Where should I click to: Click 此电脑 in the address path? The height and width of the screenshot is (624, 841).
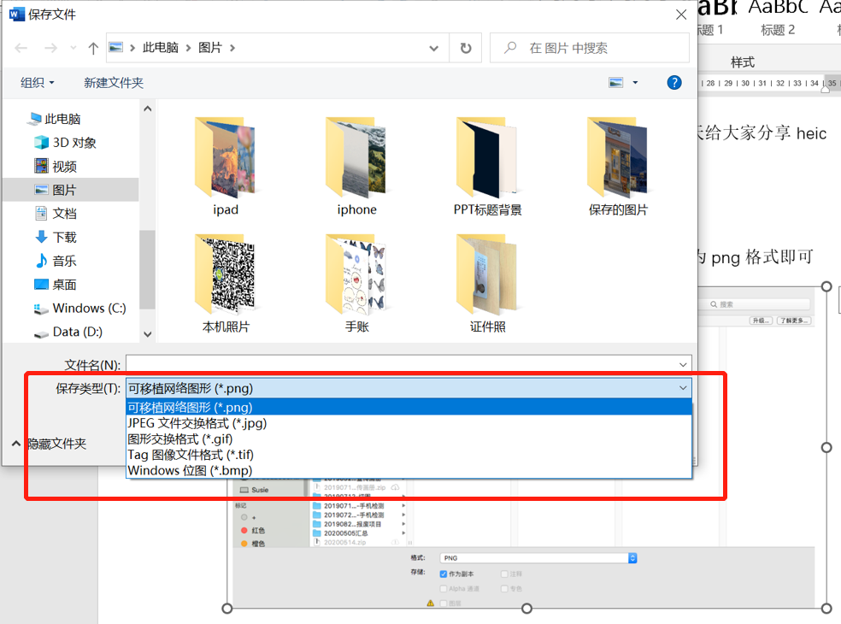(161, 48)
